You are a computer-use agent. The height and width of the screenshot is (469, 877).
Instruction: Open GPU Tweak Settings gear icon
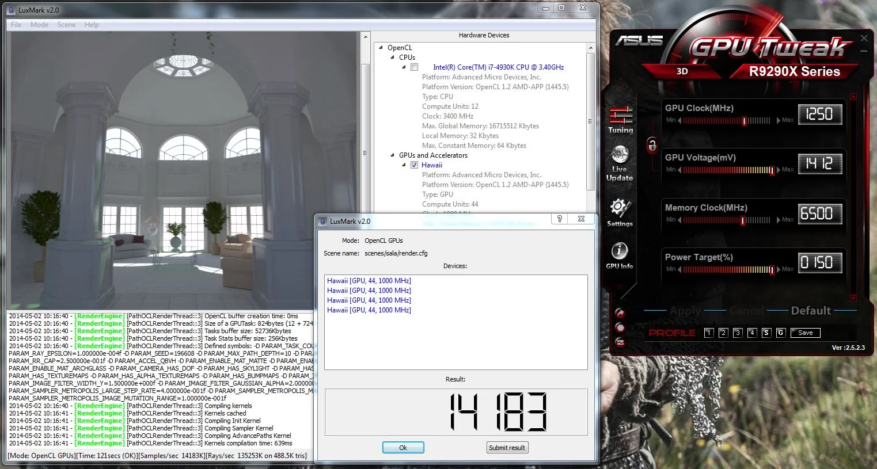(x=620, y=213)
